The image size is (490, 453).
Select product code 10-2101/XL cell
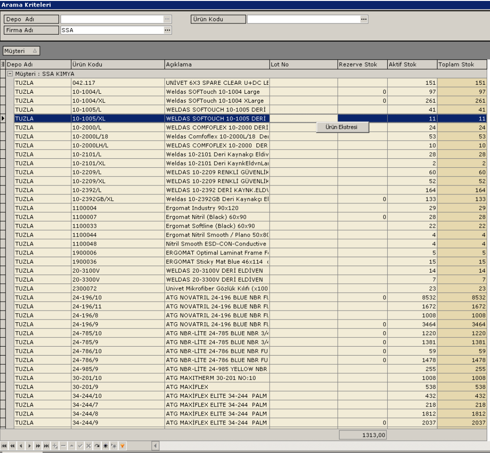tap(118, 163)
